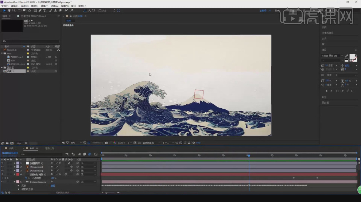361x202 pixels.
Task: Select the Brush tool
Action: coord(51,11)
